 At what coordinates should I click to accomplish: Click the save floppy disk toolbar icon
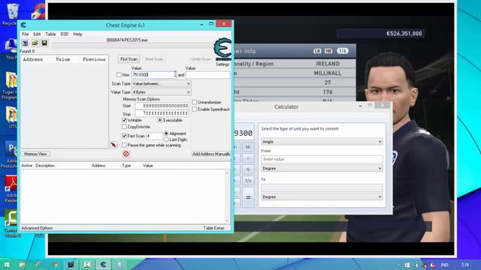(x=44, y=43)
